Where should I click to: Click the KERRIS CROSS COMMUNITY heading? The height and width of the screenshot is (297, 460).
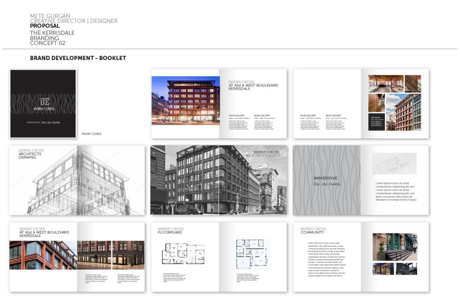[313, 231]
